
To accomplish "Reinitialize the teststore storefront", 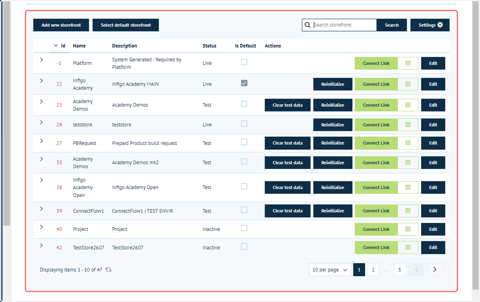I will click(333, 125).
